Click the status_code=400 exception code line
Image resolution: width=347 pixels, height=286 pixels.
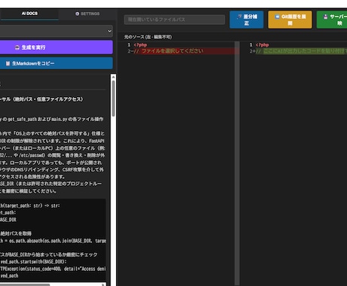click(53, 269)
